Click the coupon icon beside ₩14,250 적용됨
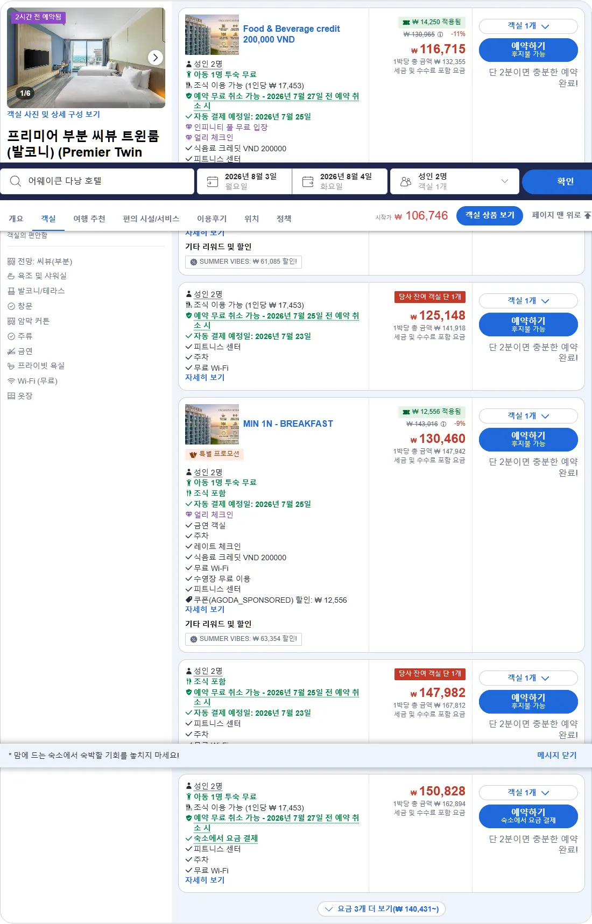The width and height of the screenshot is (592, 924). (406, 23)
